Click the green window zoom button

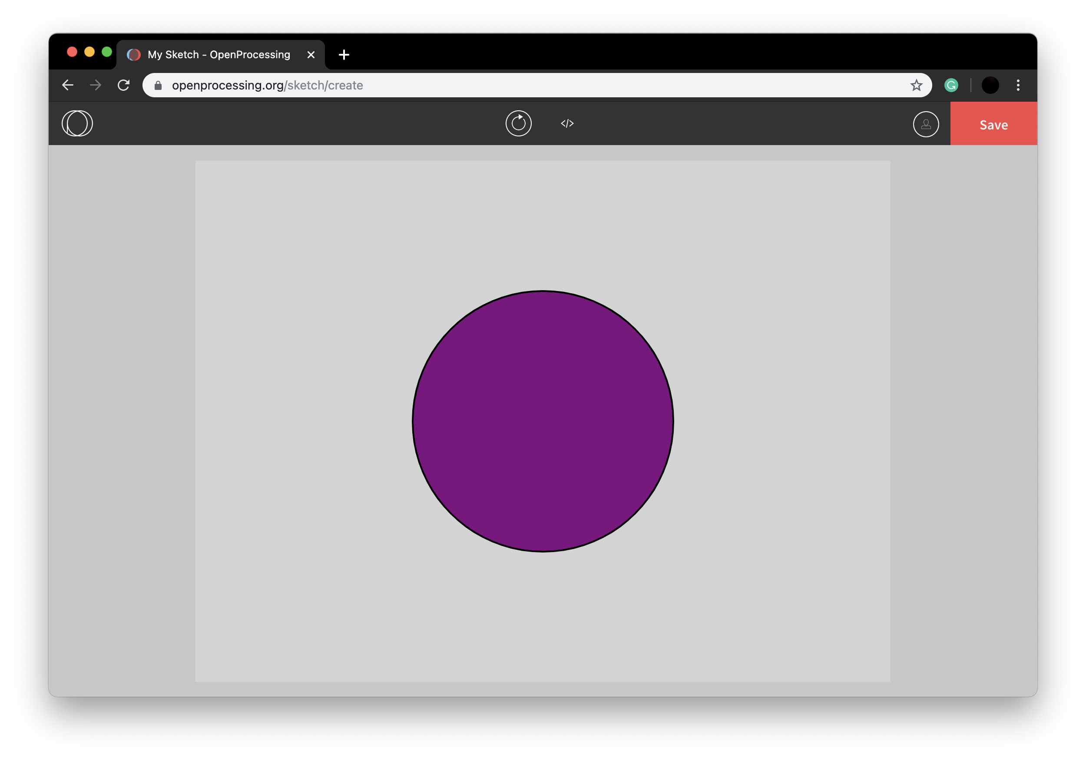coord(107,52)
